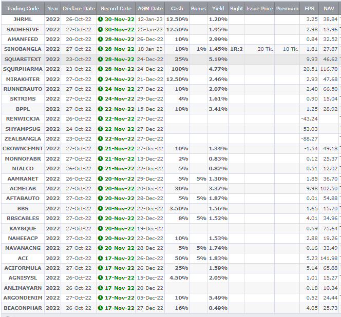The height and width of the screenshot is (317, 341).
Task: Sort by the Declare Date column header
Action: coord(79,9)
